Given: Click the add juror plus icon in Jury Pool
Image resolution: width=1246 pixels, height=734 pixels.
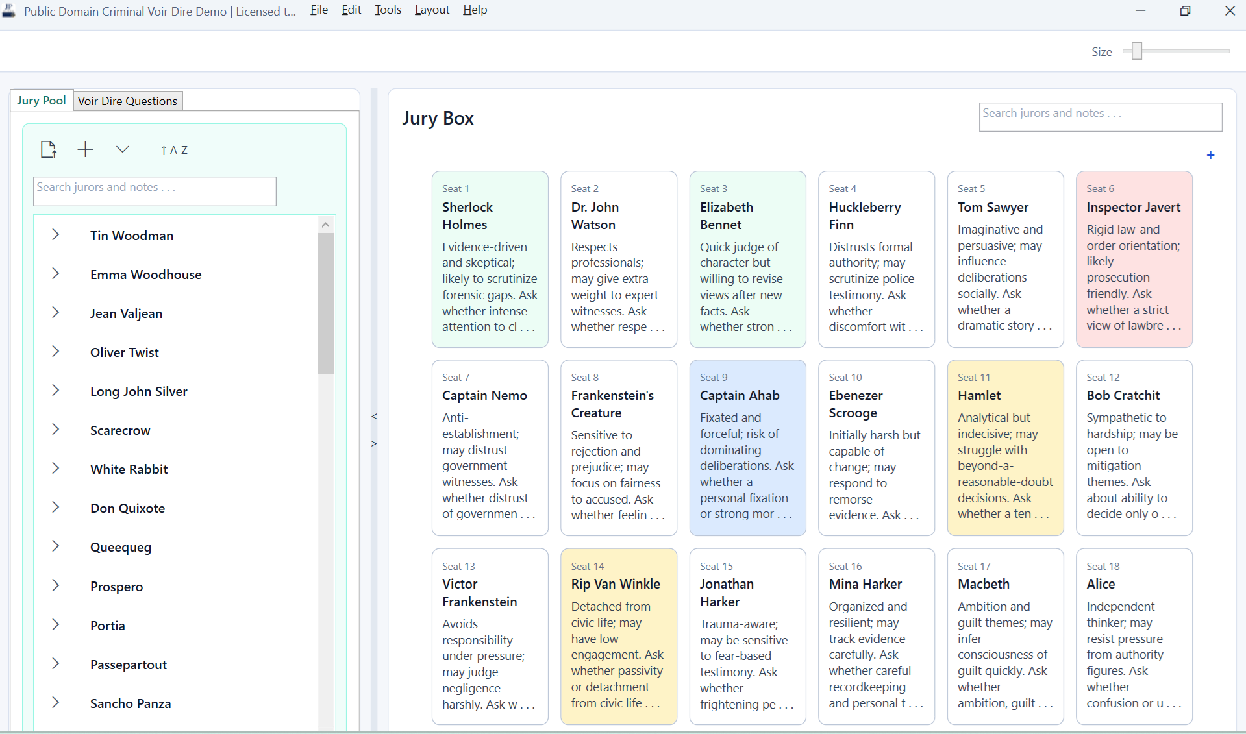Looking at the screenshot, I should click(x=85, y=149).
